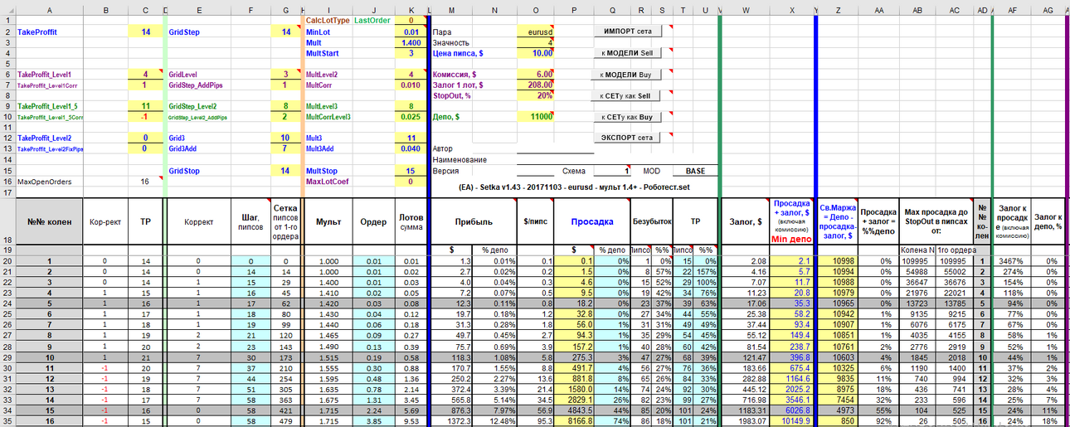Click the TakeProffit_Level1 value 4

146,74
